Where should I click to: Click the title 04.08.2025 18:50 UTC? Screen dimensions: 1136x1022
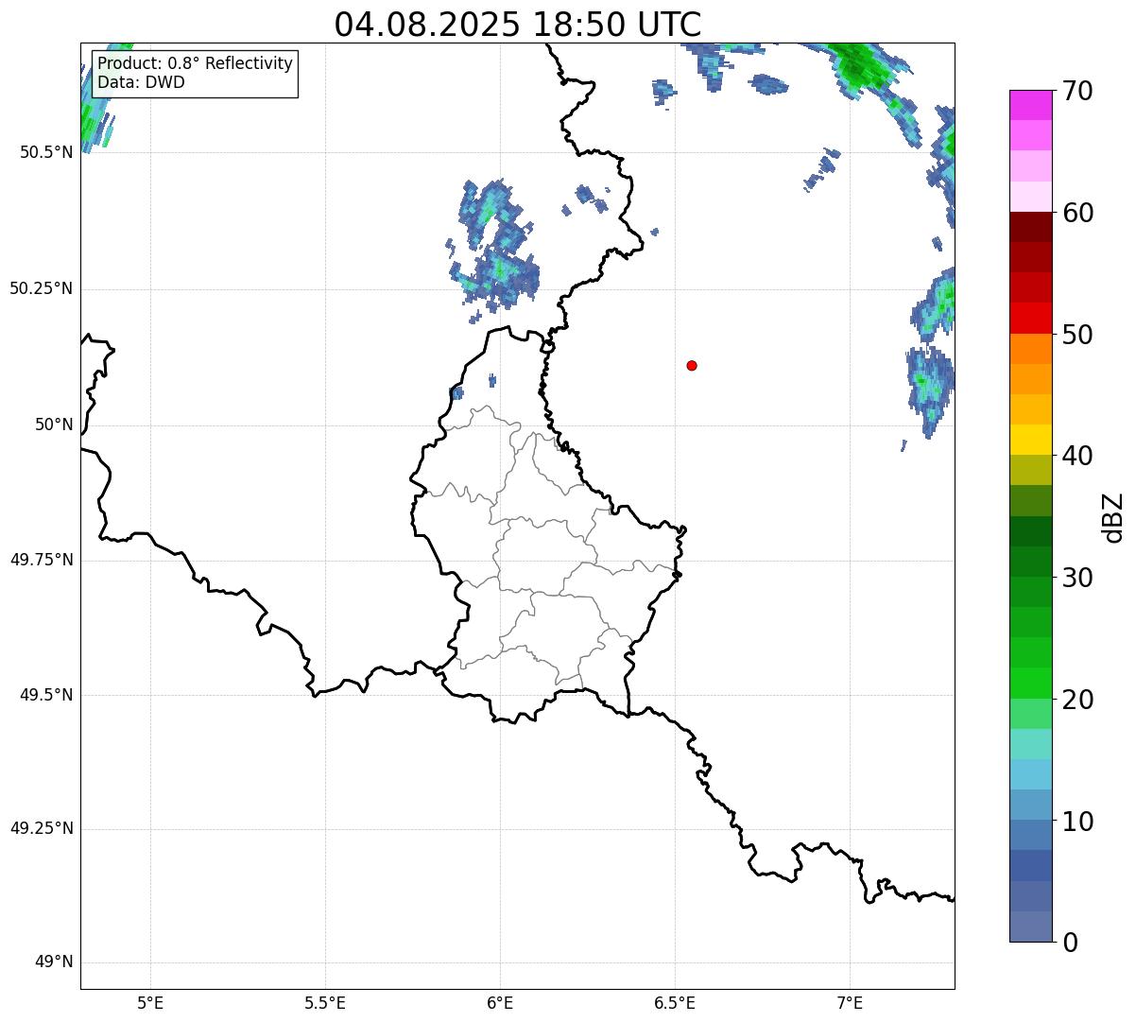coord(518,25)
